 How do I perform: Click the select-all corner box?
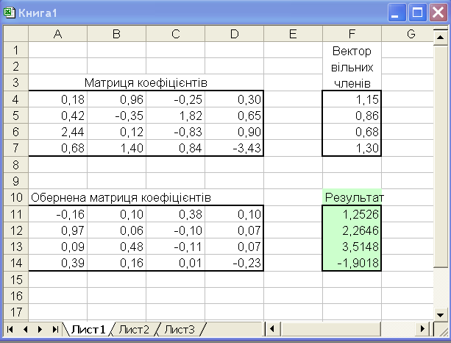coord(16,34)
